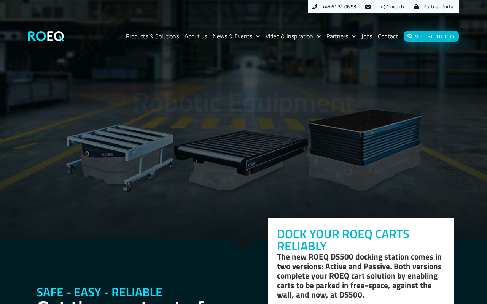
Task: Open Products & Solutions menu
Action: 152,36
